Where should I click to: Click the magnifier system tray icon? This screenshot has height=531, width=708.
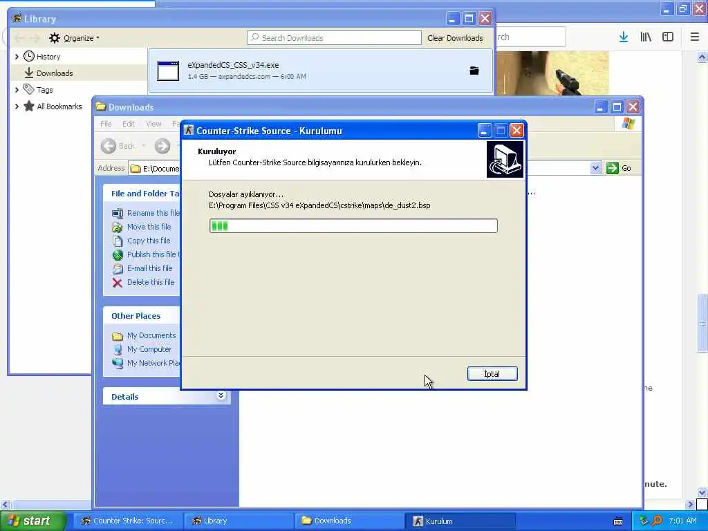coord(658,521)
